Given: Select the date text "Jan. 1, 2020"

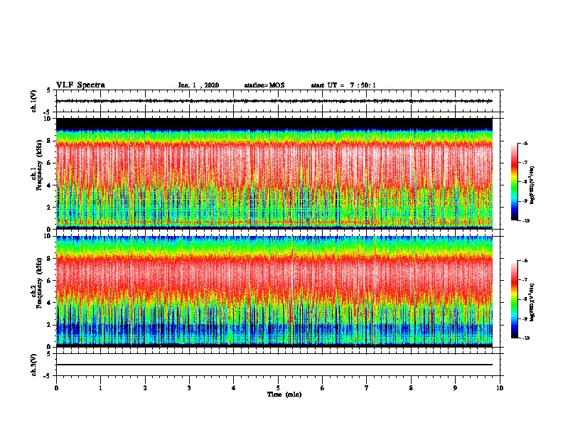Looking at the screenshot, I should pyautogui.click(x=198, y=85).
